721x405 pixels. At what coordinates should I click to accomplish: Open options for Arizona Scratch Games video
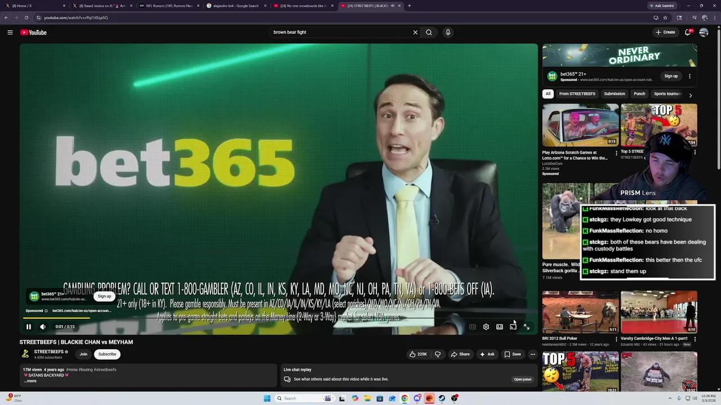click(x=616, y=152)
